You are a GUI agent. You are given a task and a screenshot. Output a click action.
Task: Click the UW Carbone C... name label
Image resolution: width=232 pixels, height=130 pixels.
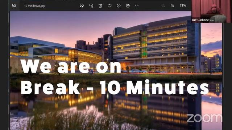coord(203,20)
